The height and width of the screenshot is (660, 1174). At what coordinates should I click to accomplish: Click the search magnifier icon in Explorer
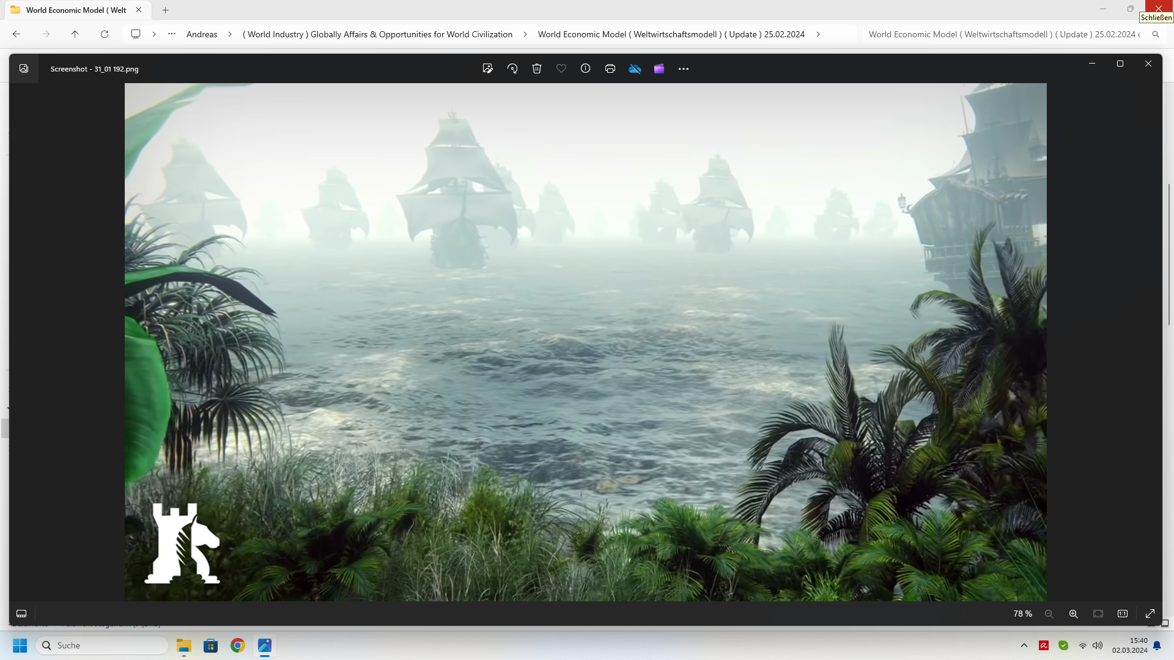point(1156,34)
